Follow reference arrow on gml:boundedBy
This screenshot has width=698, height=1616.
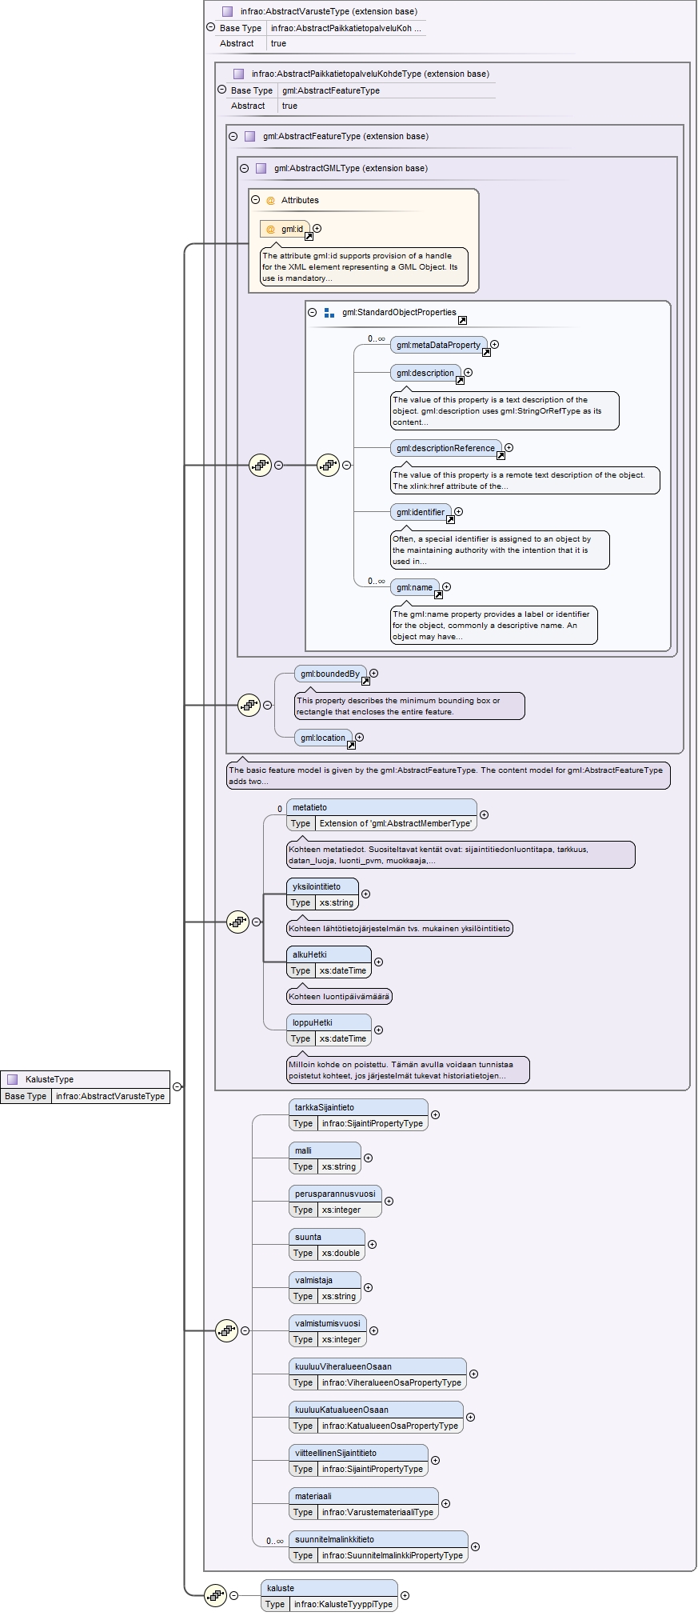(x=365, y=681)
